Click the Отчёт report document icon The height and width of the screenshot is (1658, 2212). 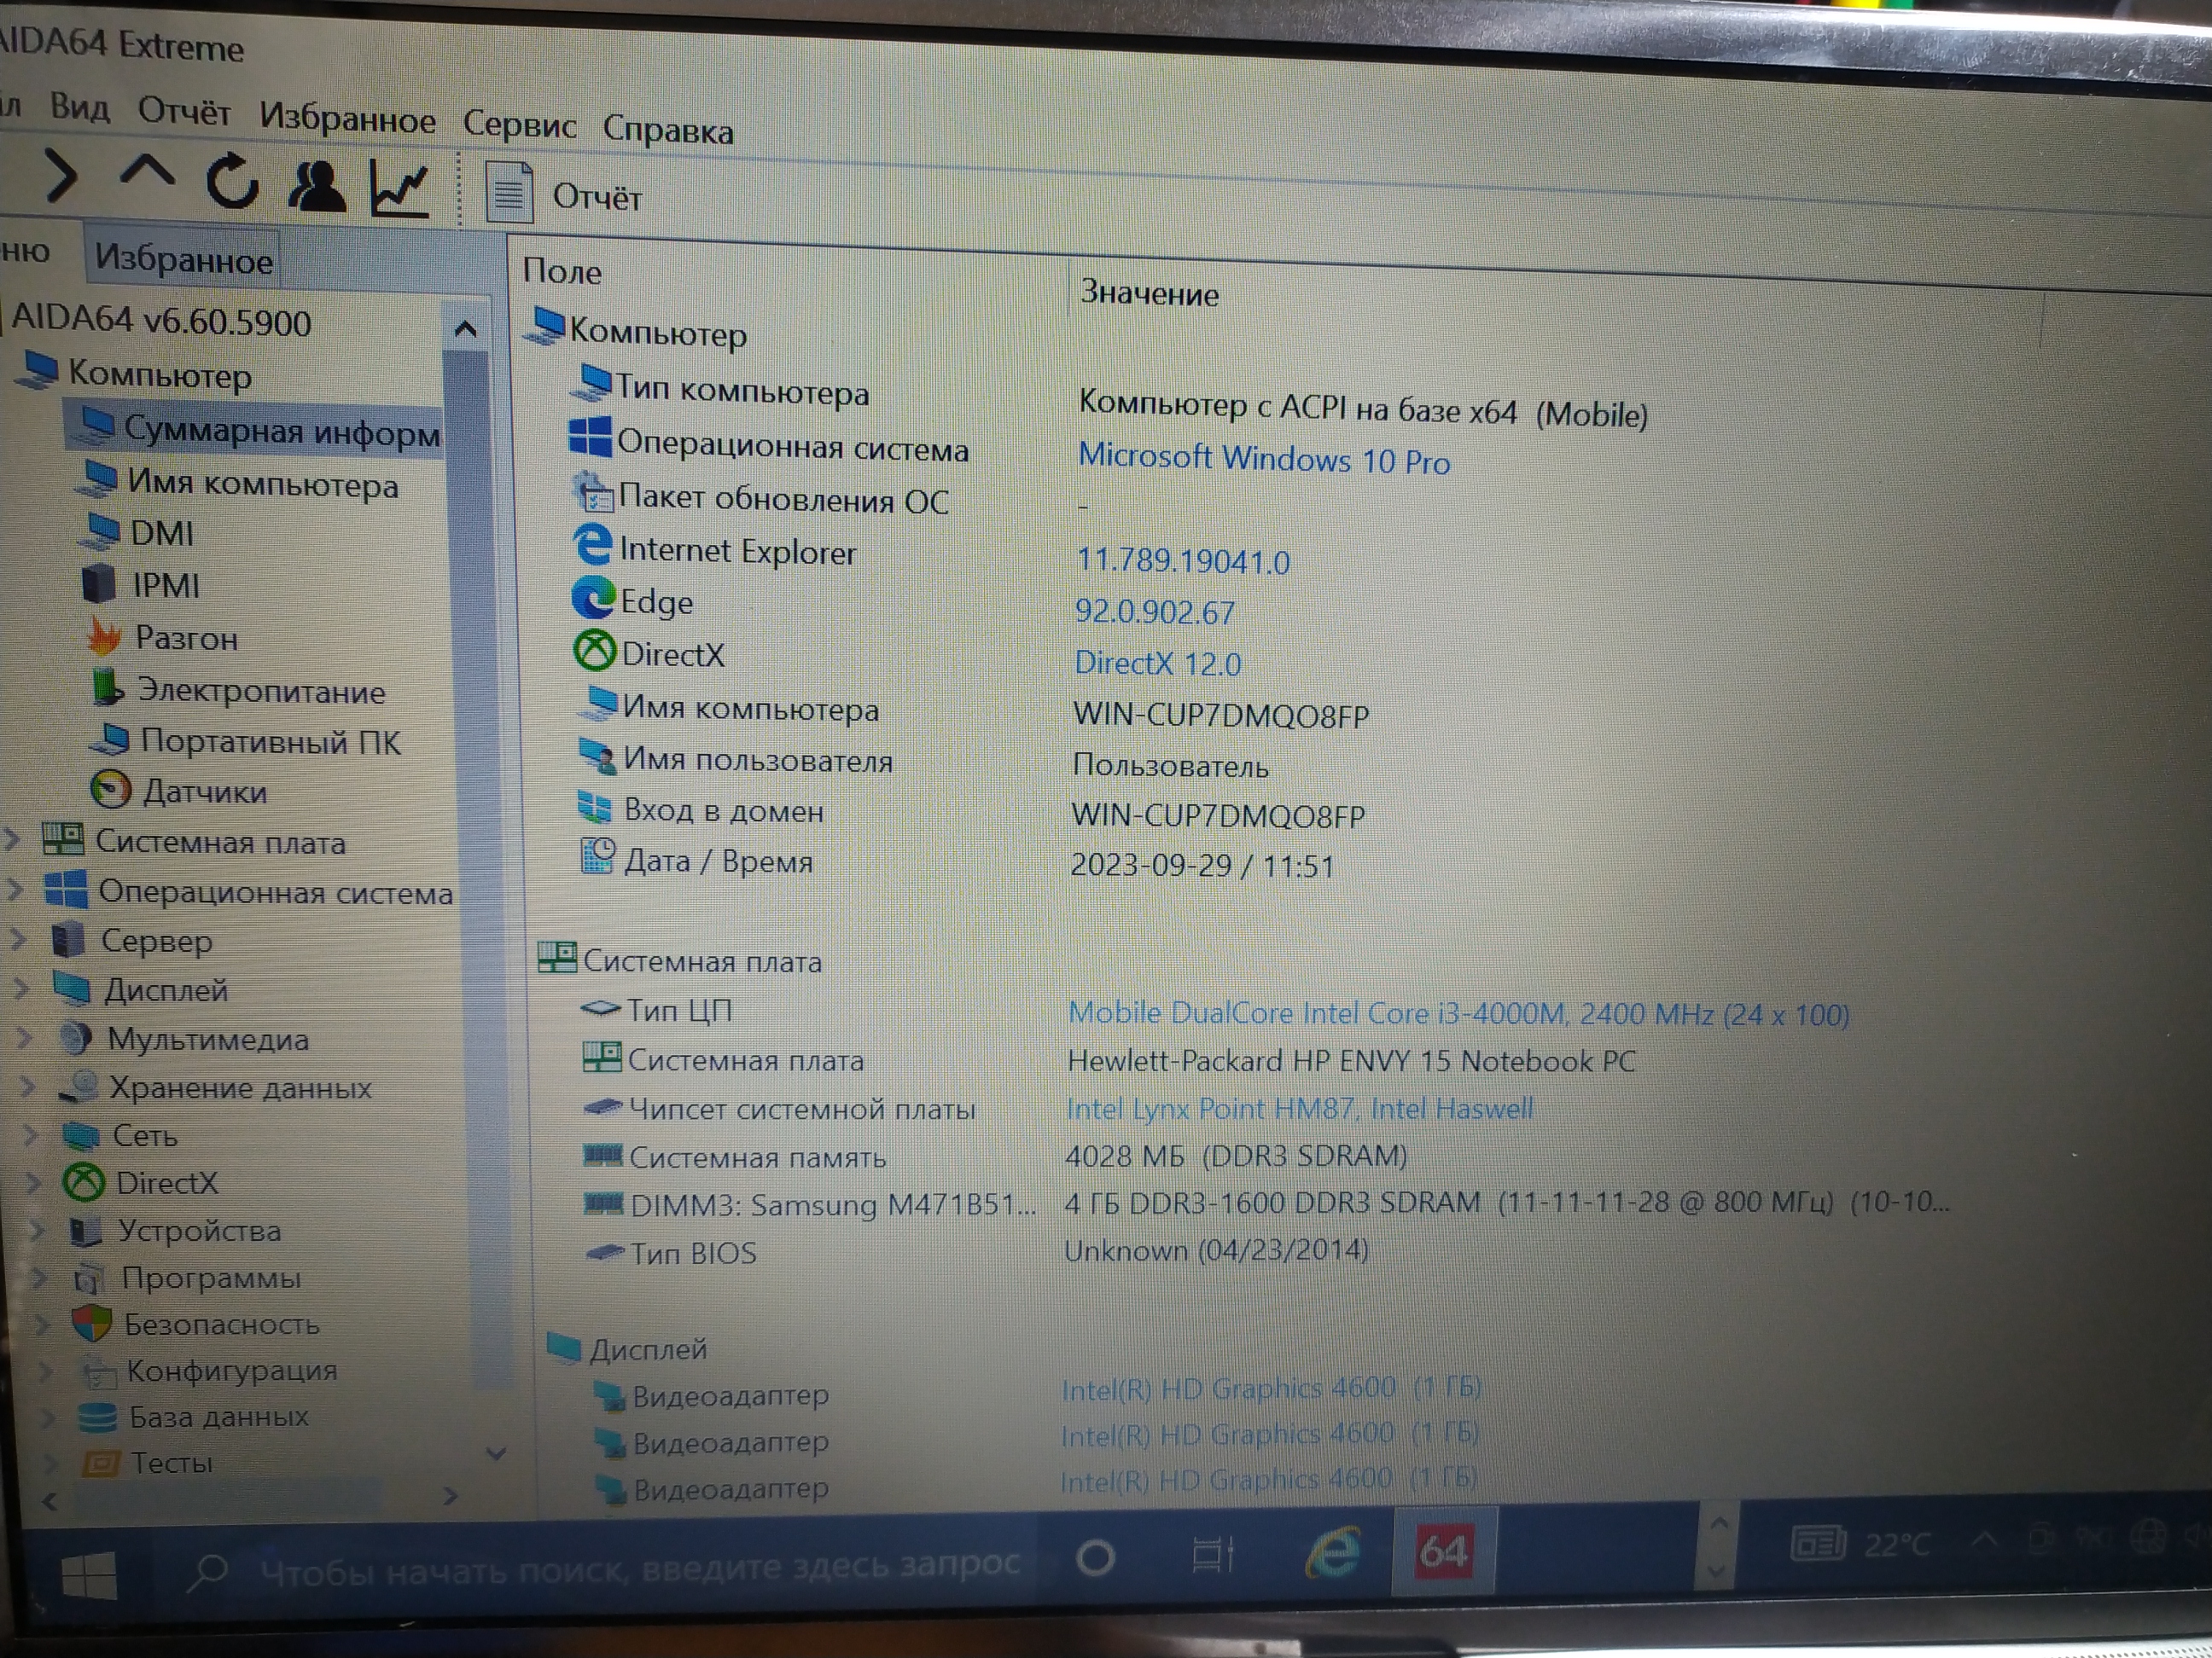(x=509, y=192)
